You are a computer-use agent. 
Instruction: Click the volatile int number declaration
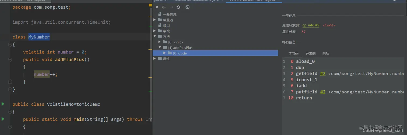[x=55, y=52]
